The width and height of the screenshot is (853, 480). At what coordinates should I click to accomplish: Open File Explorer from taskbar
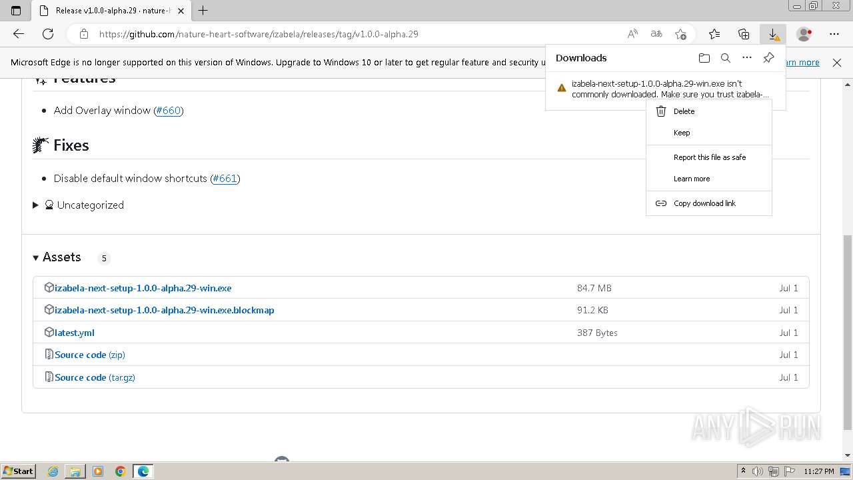75,471
